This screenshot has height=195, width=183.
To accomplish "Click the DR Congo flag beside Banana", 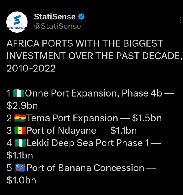I will click(x=20, y=168).
